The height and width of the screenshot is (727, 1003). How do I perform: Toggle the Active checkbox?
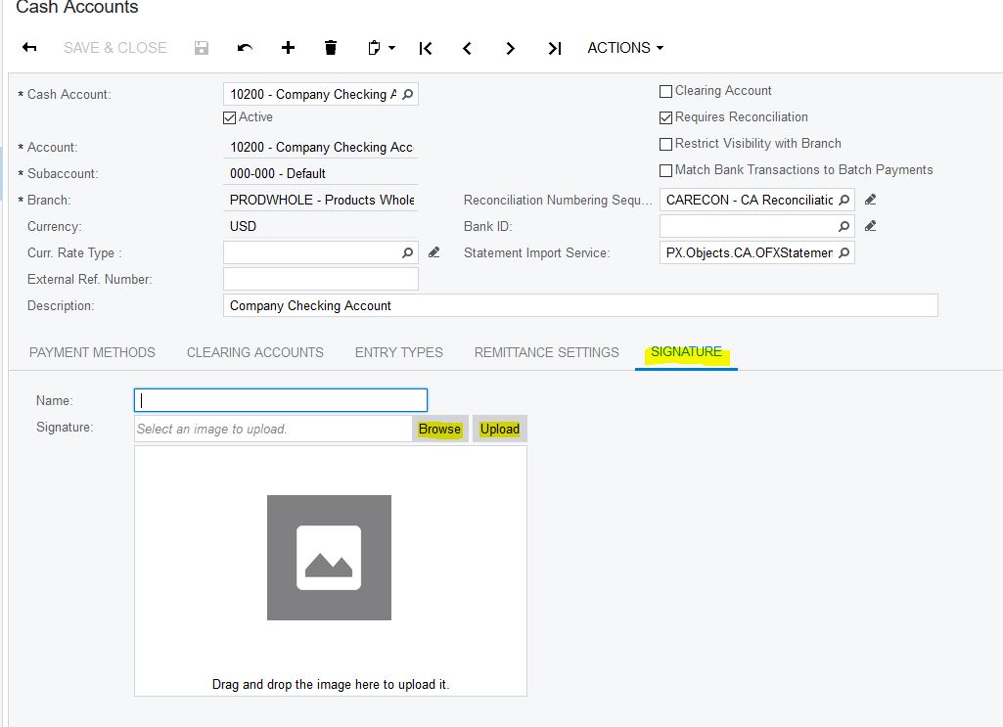pyautogui.click(x=230, y=117)
